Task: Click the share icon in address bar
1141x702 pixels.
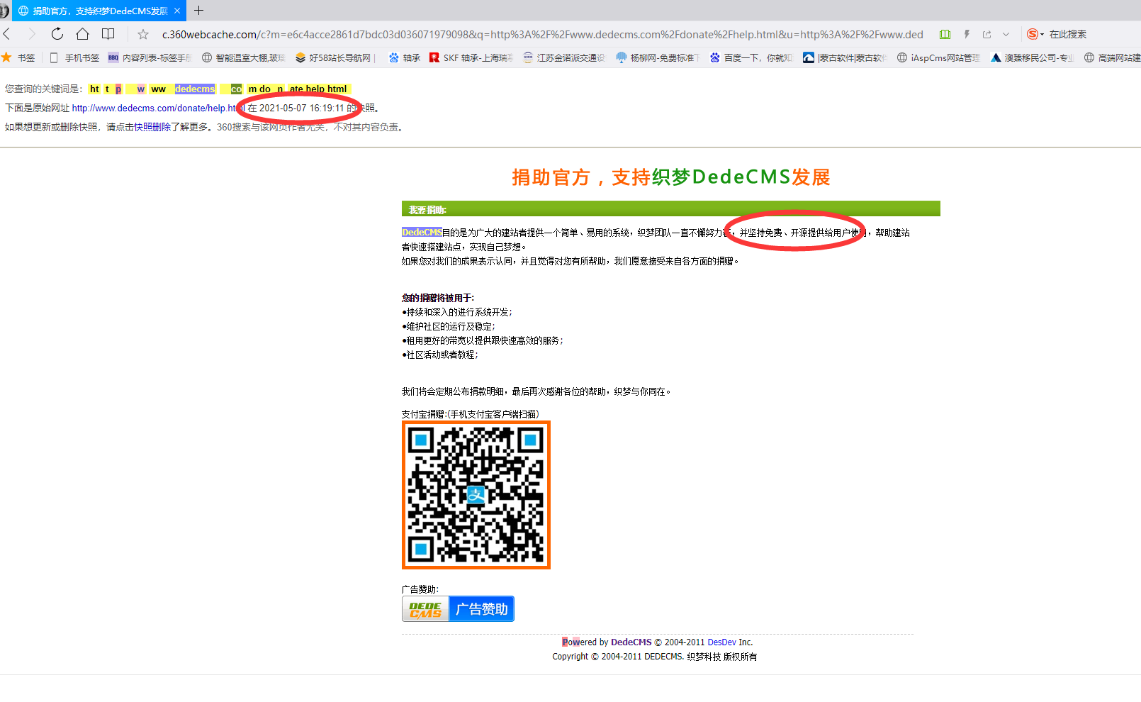Action: tap(987, 34)
